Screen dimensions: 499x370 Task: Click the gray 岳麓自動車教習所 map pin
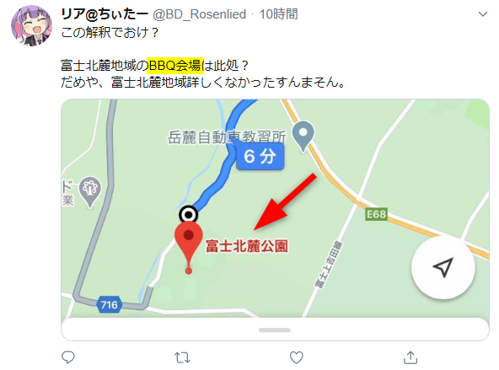(303, 137)
